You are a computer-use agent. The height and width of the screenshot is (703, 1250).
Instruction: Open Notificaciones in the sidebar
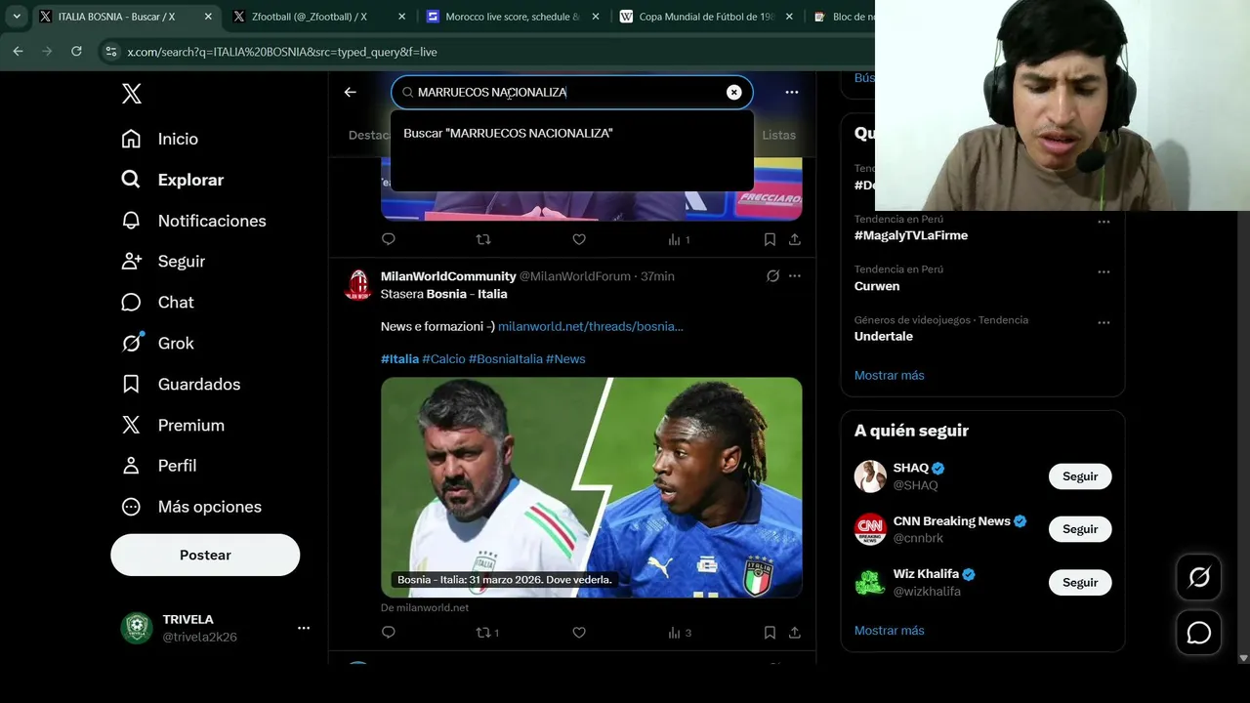(193, 221)
